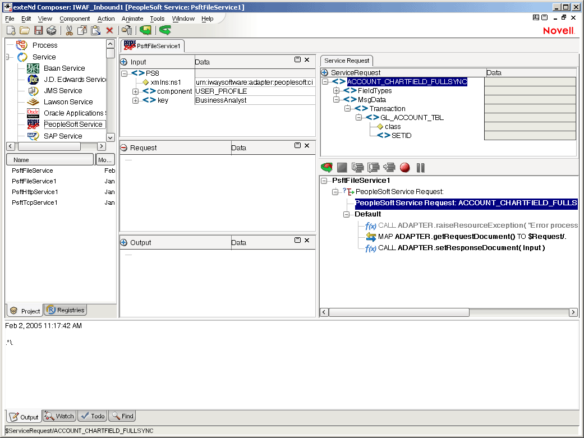Viewport: 584px width, 438px height.
Task: Open PsftTcpService1 in the list
Action: [35, 202]
